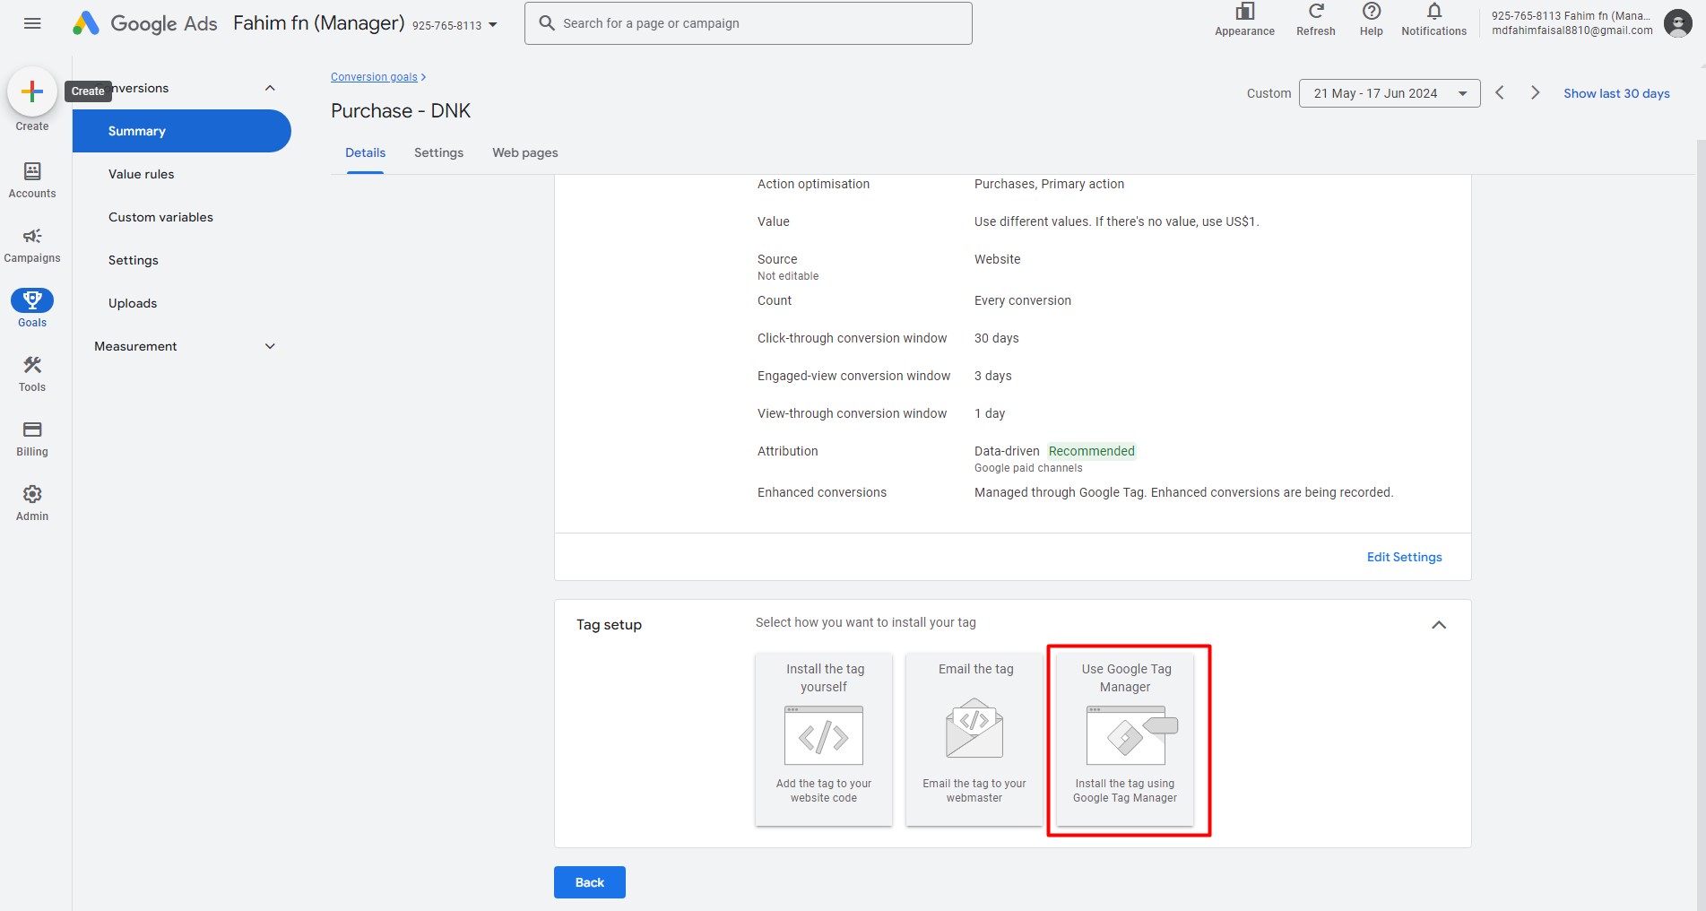Open Goals trophy icon
This screenshot has width=1706, height=911.
click(x=32, y=300)
